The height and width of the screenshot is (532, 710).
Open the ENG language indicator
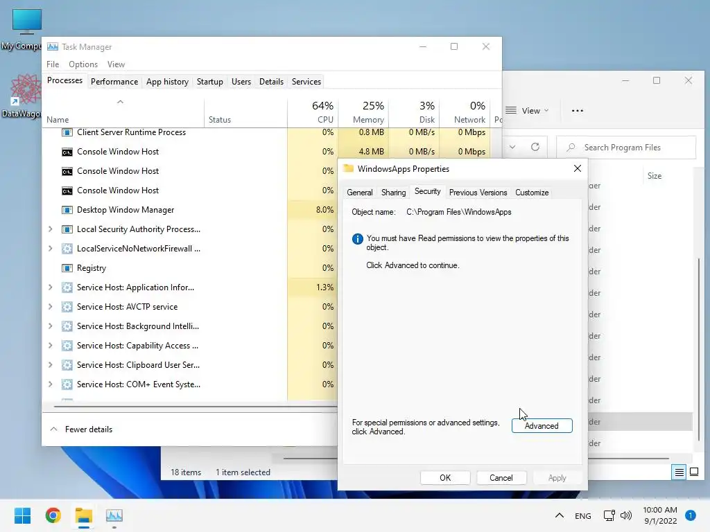[582, 515]
